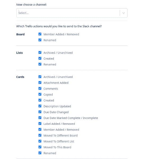Viewport: 142px width, 159px height.
Task: Uncheck Board Member Added / Removed
Action: tap(40, 34)
